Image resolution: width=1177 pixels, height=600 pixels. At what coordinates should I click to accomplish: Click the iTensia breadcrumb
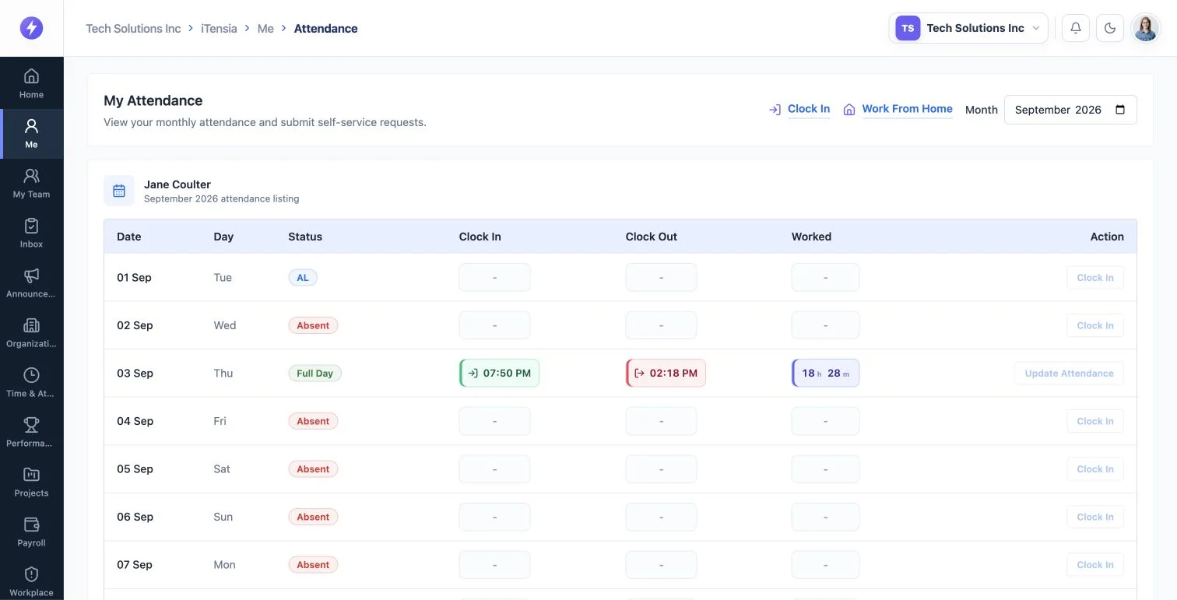coord(219,28)
